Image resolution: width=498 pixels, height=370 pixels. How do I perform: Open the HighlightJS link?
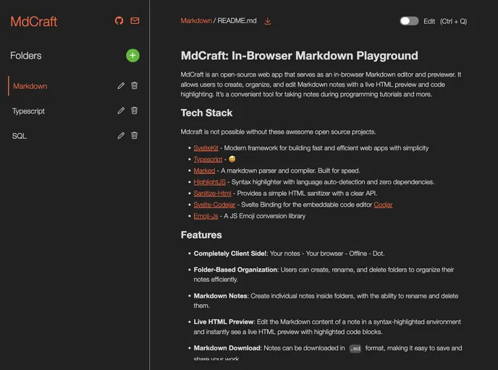[x=210, y=182]
